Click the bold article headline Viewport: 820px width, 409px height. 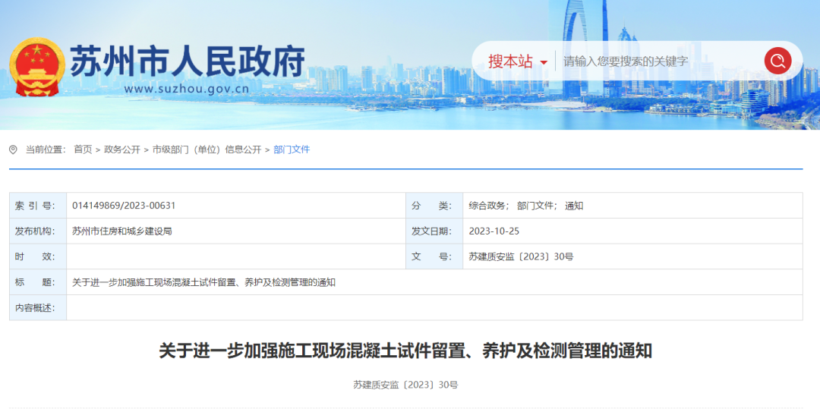(405, 351)
